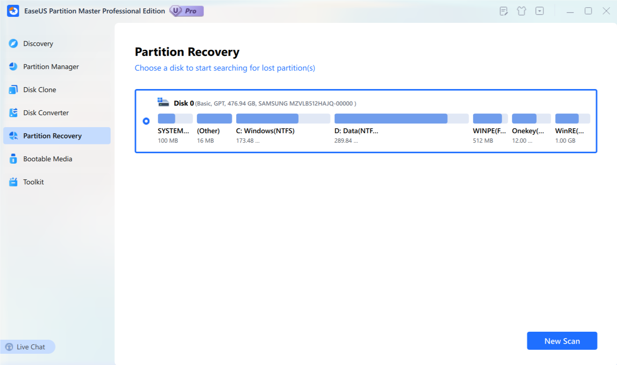Click the "Partition Recovery" page heading
Screen dimensions: 617x365
(x=187, y=52)
